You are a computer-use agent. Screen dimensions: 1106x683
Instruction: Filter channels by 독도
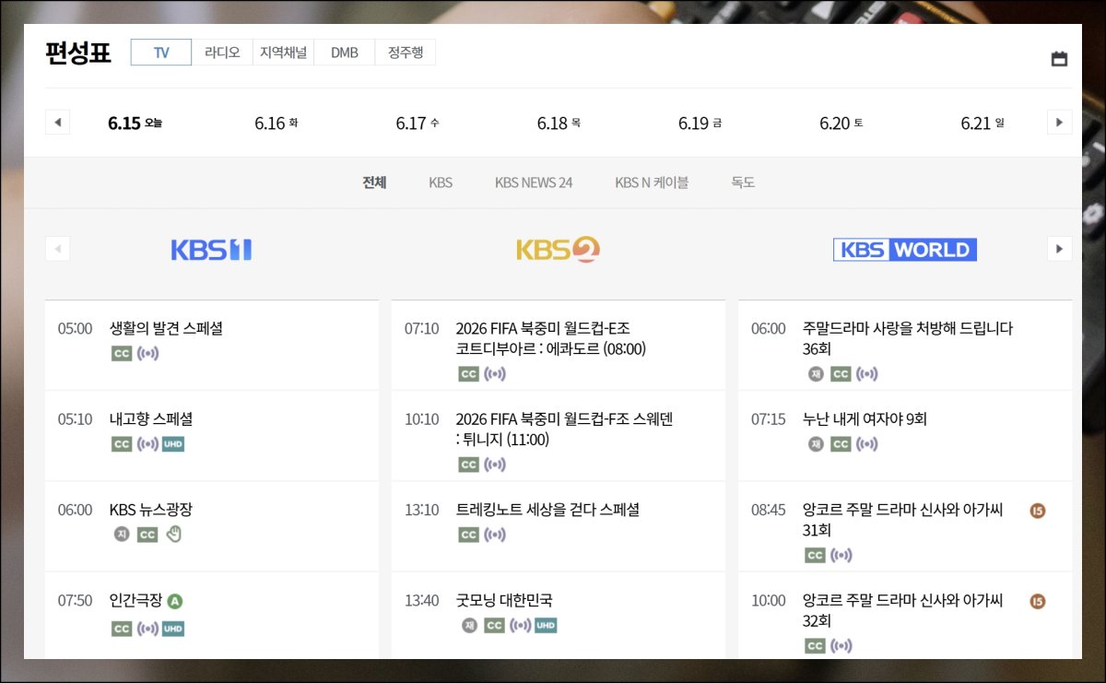tap(743, 183)
